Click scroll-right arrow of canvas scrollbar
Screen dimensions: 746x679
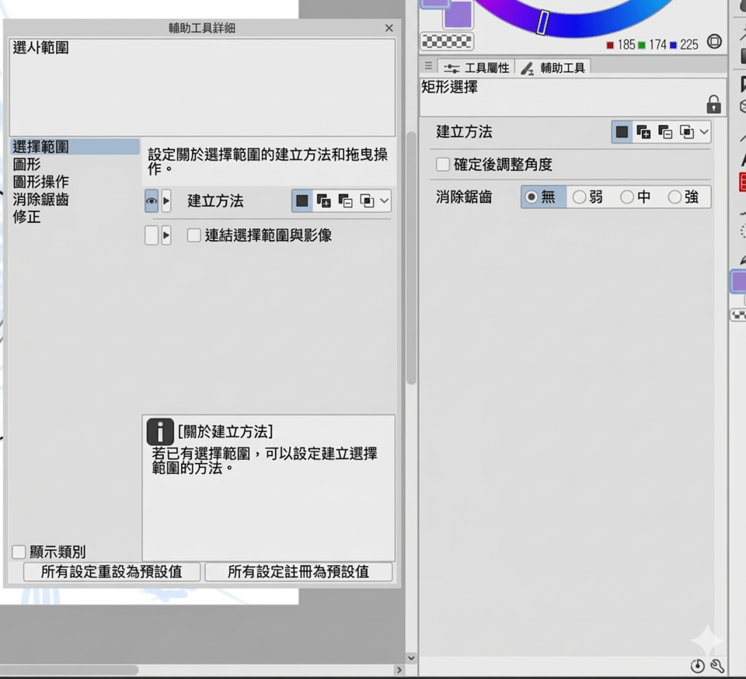(x=399, y=670)
